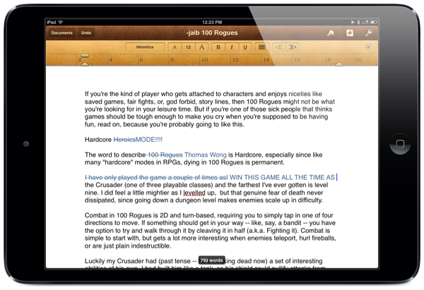Tap the struck-through "100 Rogues" change
This screenshot has width=424, height=290.
click(x=165, y=155)
